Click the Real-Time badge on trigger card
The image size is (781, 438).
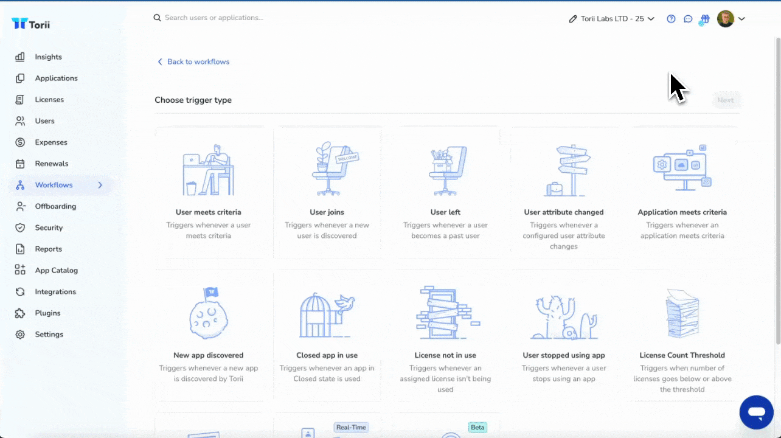352,427
